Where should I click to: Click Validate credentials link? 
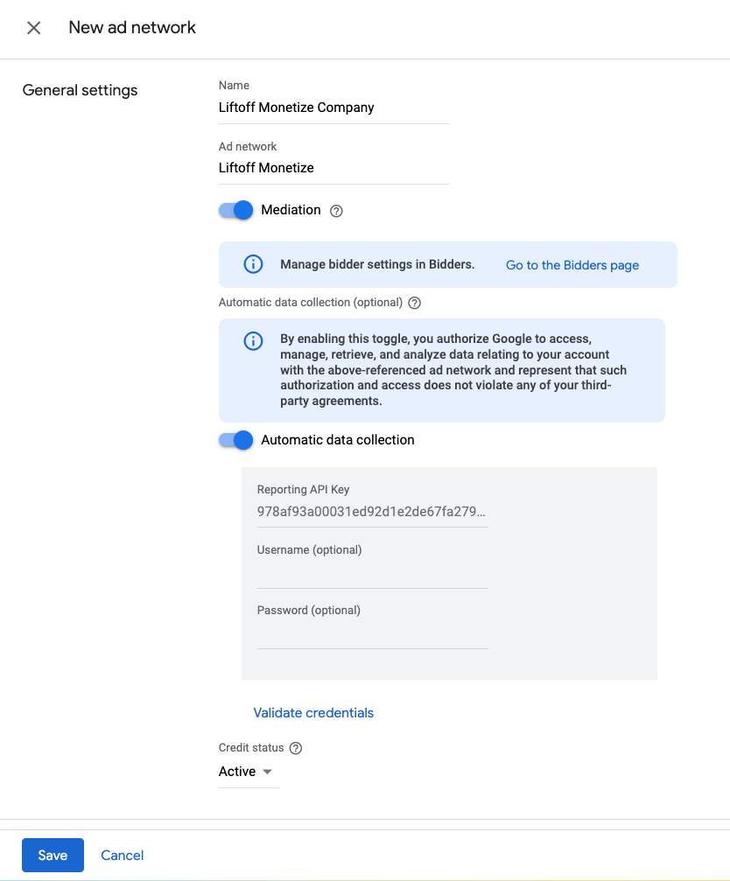pos(313,713)
